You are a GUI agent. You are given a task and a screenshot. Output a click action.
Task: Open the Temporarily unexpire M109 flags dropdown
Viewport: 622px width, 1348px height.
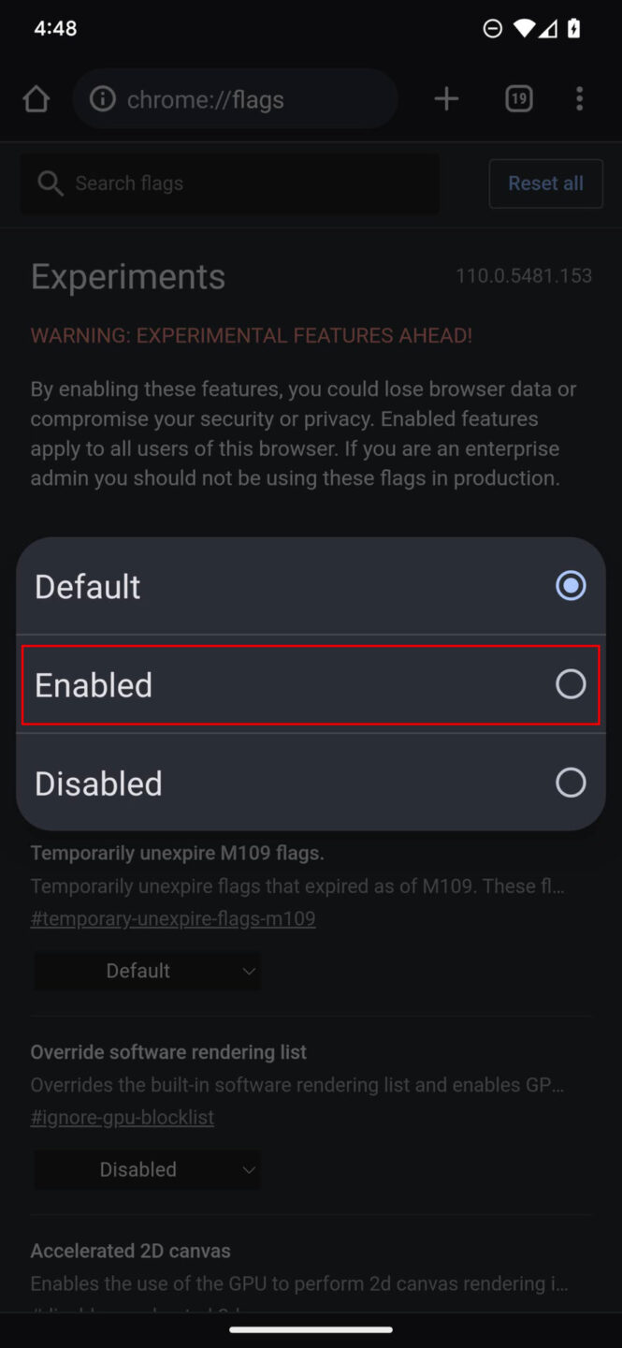pos(147,971)
